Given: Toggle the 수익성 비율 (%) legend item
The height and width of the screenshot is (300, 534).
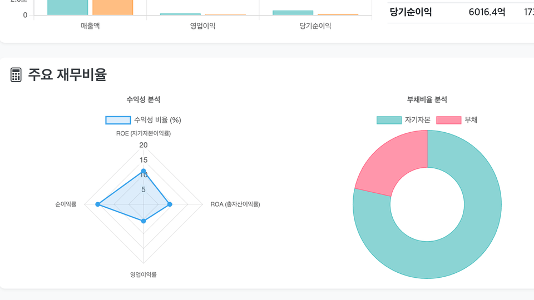Looking at the screenshot, I should click(x=143, y=120).
